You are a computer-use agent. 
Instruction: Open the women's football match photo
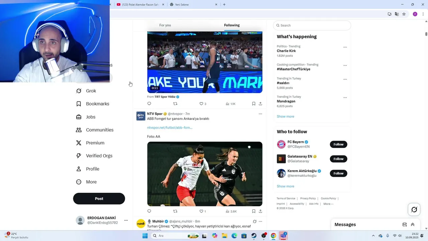click(205, 174)
